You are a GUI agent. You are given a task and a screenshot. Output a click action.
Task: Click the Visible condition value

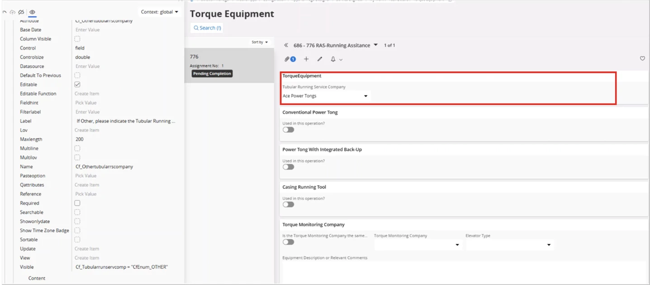pos(122,267)
